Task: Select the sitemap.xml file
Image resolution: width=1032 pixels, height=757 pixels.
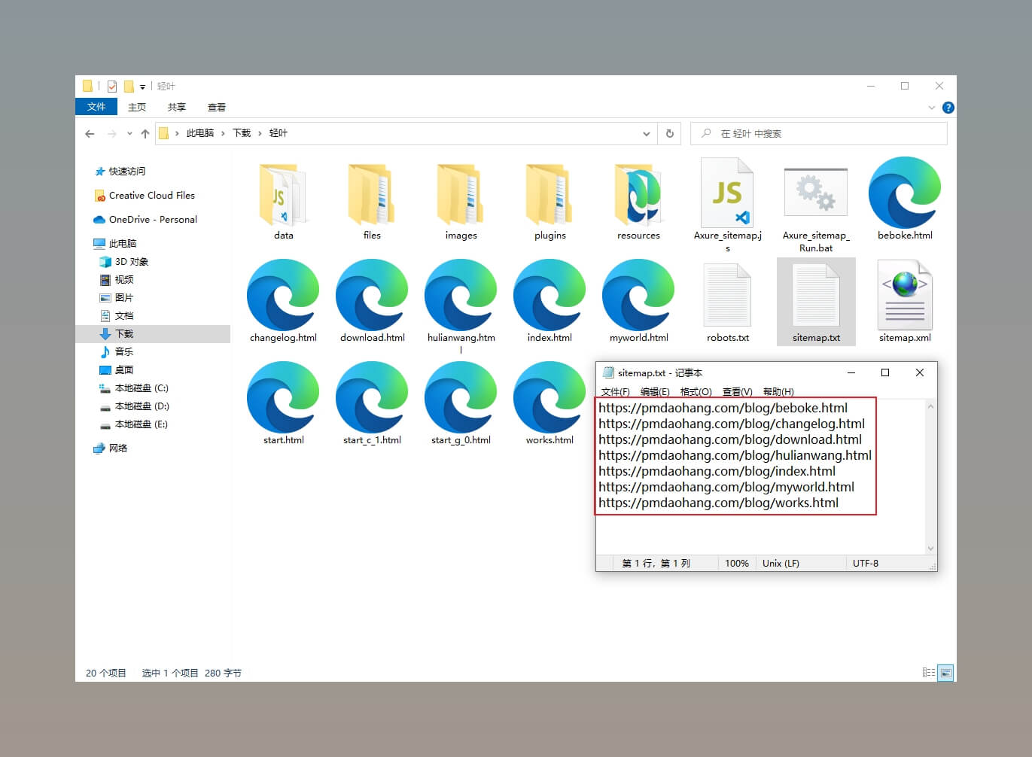Action: pyautogui.click(x=905, y=301)
